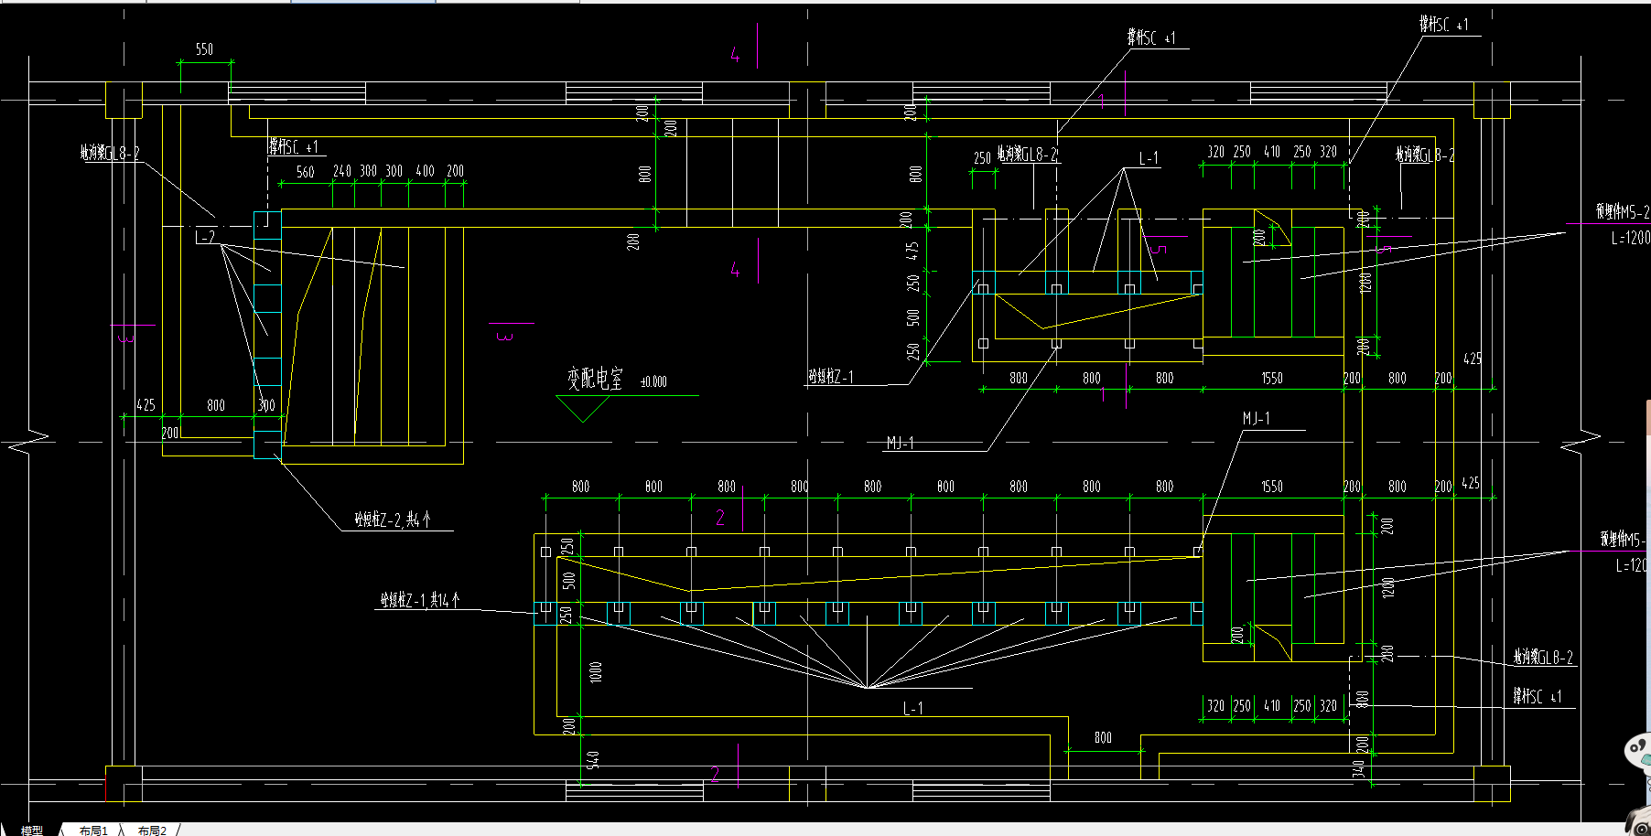Open the 布局1 layout tab

click(93, 830)
